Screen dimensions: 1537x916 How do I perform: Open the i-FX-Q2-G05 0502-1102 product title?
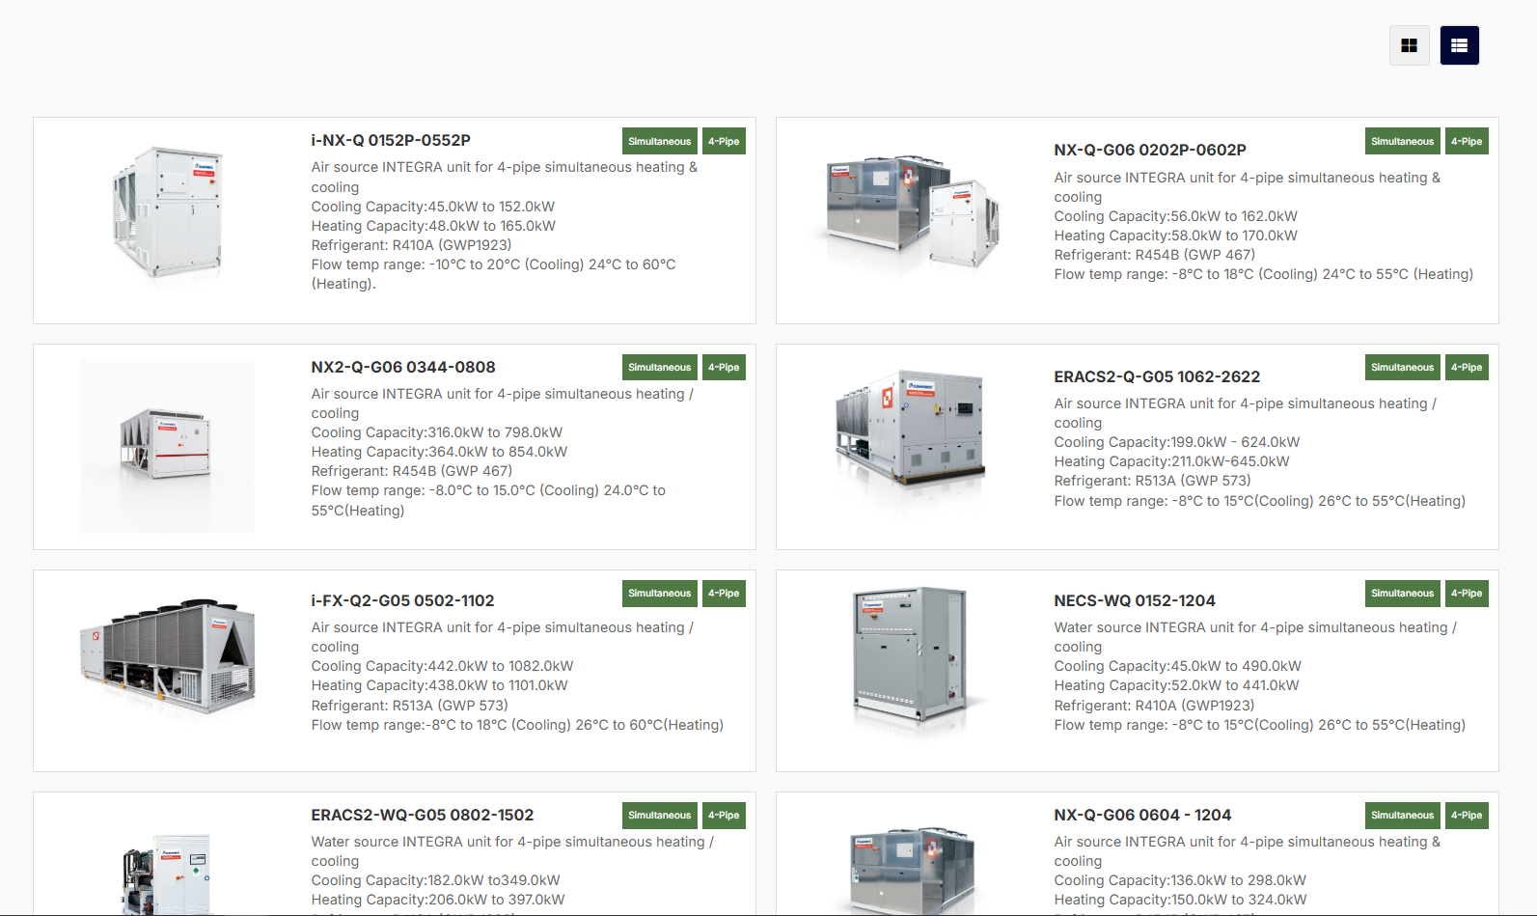click(x=402, y=600)
